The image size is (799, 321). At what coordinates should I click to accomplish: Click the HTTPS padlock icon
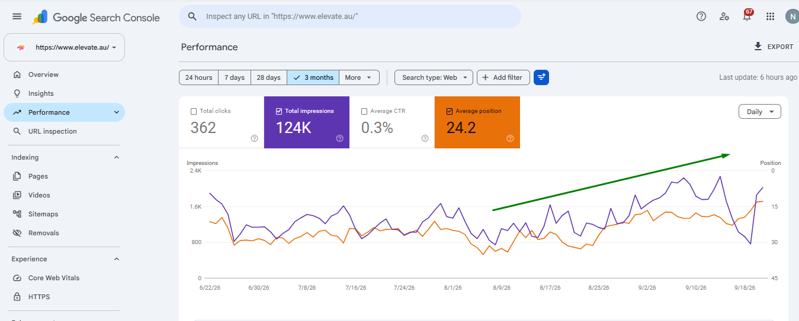17,297
